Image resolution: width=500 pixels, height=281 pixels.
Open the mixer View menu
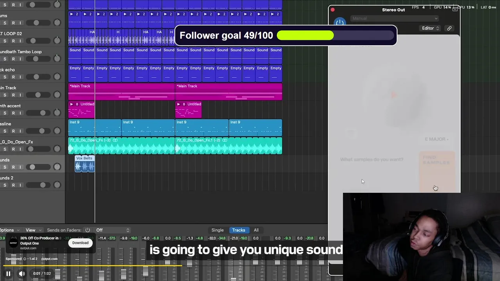[x=33, y=230]
